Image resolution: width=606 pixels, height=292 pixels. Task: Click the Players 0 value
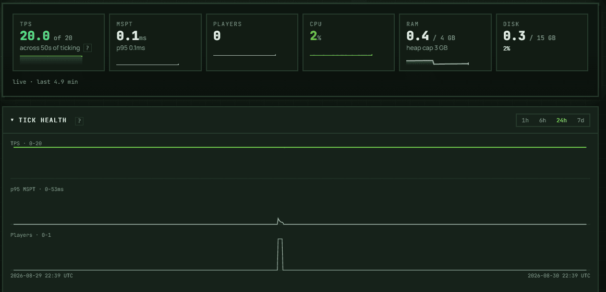217,36
